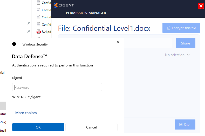Cancel the Windows Security dialog
Viewport: 205px width, 136px height.
91,127
